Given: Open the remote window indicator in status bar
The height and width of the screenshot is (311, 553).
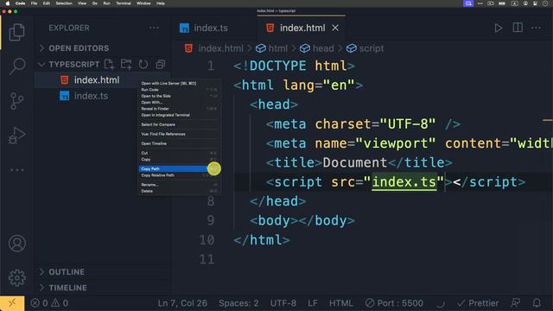Looking at the screenshot, I should (12, 303).
